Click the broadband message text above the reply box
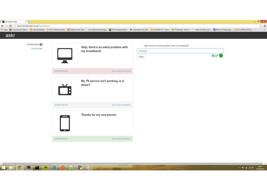Screen dimensions: 267x190 point(166,46)
